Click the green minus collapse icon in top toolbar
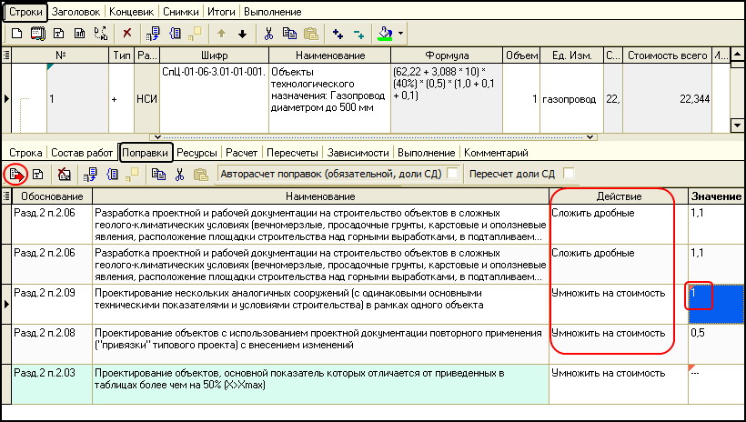 tap(358, 33)
